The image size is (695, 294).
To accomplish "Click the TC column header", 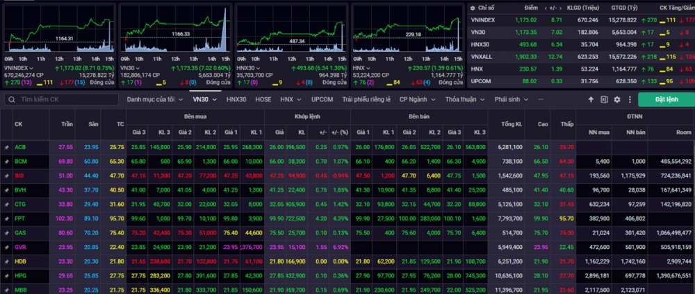I will [x=120, y=124].
